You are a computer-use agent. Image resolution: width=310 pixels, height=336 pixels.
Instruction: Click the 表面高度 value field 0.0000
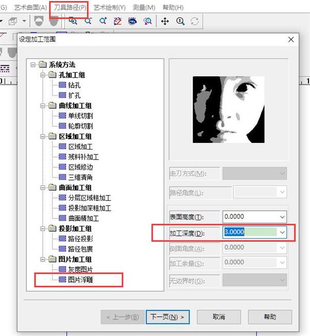click(x=250, y=217)
